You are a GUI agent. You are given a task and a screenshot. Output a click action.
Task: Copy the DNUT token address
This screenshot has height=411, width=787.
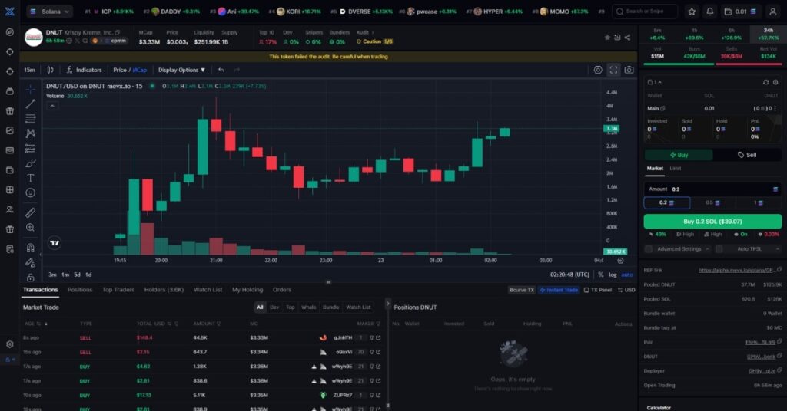point(117,32)
